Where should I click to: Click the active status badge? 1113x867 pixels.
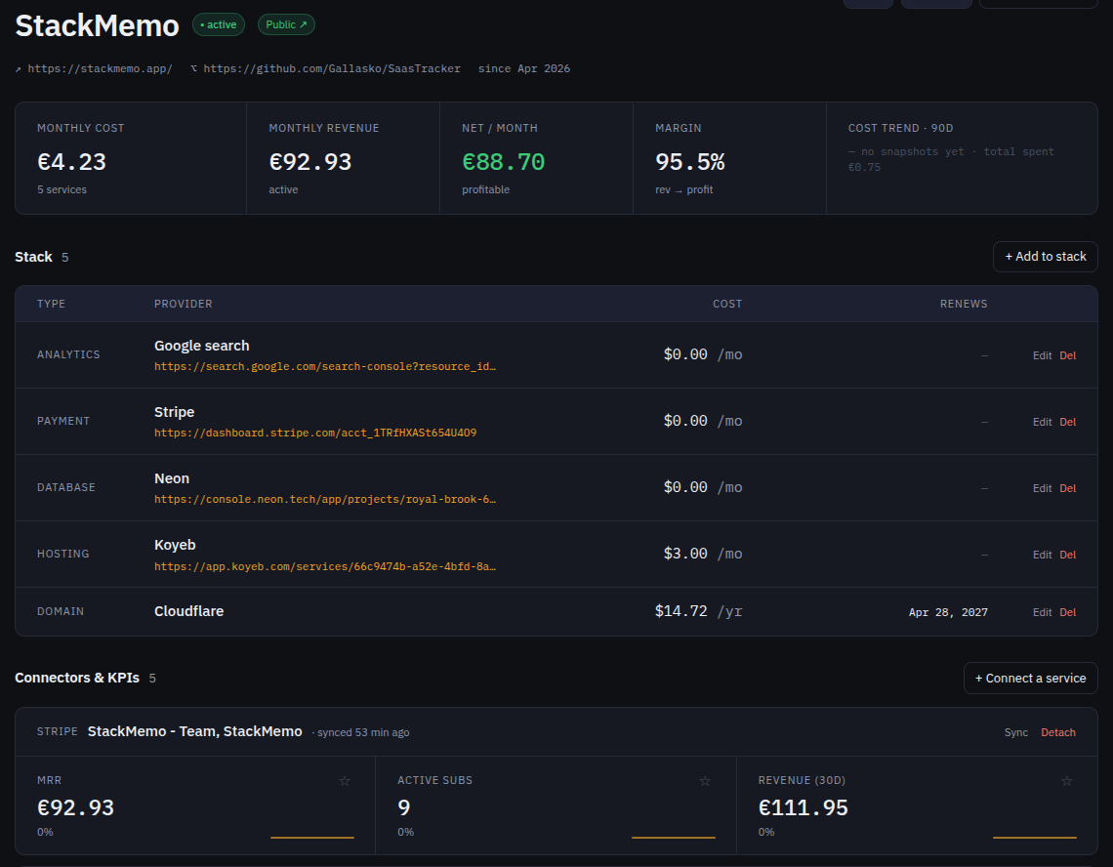coord(219,24)
